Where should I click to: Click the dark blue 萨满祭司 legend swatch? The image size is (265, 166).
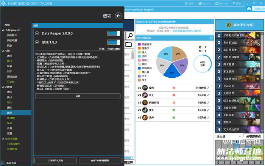tap(139, 68)
